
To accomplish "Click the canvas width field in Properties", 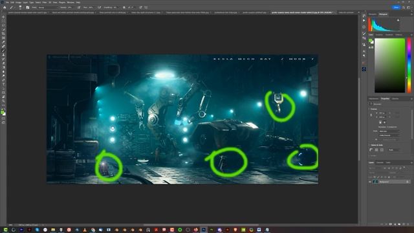I will pyautogui.click(x=382, y=113).
